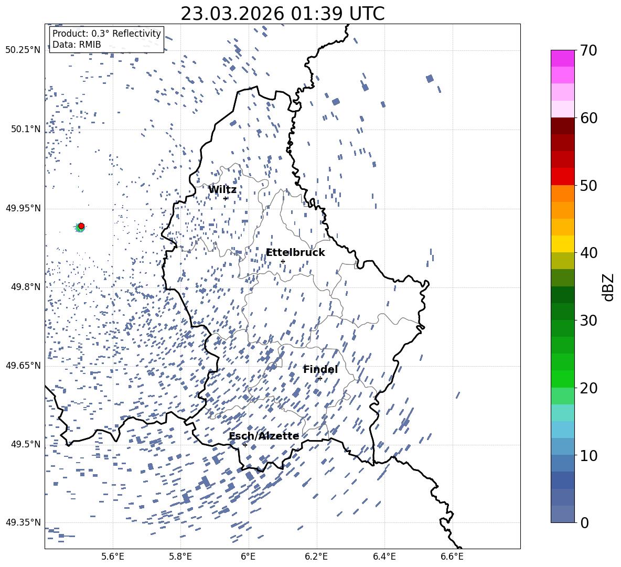The width and height of the screenshot is (621, 567).
Task: Click the dark red colorbar segment below 60
Action: pyautogui.click(x=563, y=126)
